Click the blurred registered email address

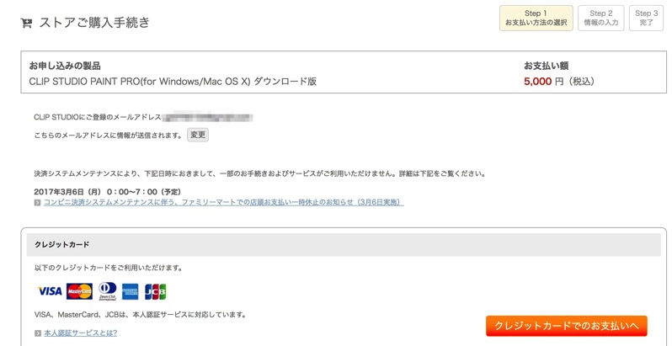point(207,117)
